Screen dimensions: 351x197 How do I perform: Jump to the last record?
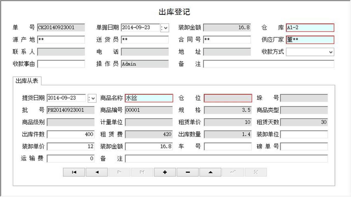point(142,172)
